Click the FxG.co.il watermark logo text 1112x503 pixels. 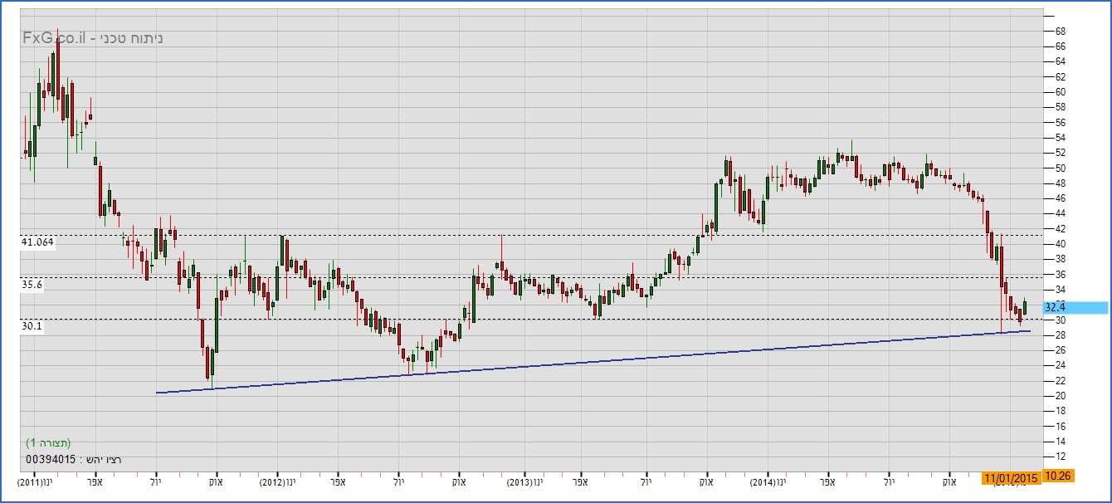54,38
